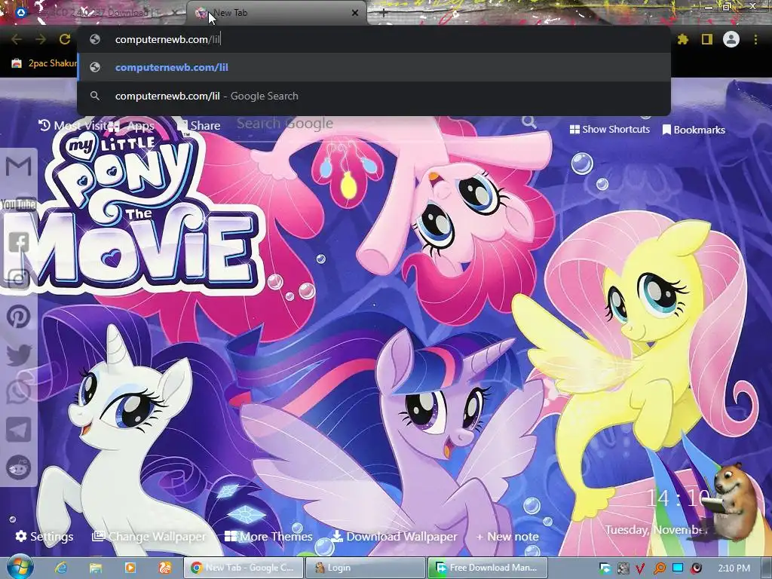Click Download Wallpaper
This screenshot has height=579, width=772.
(x=394, y=536)
